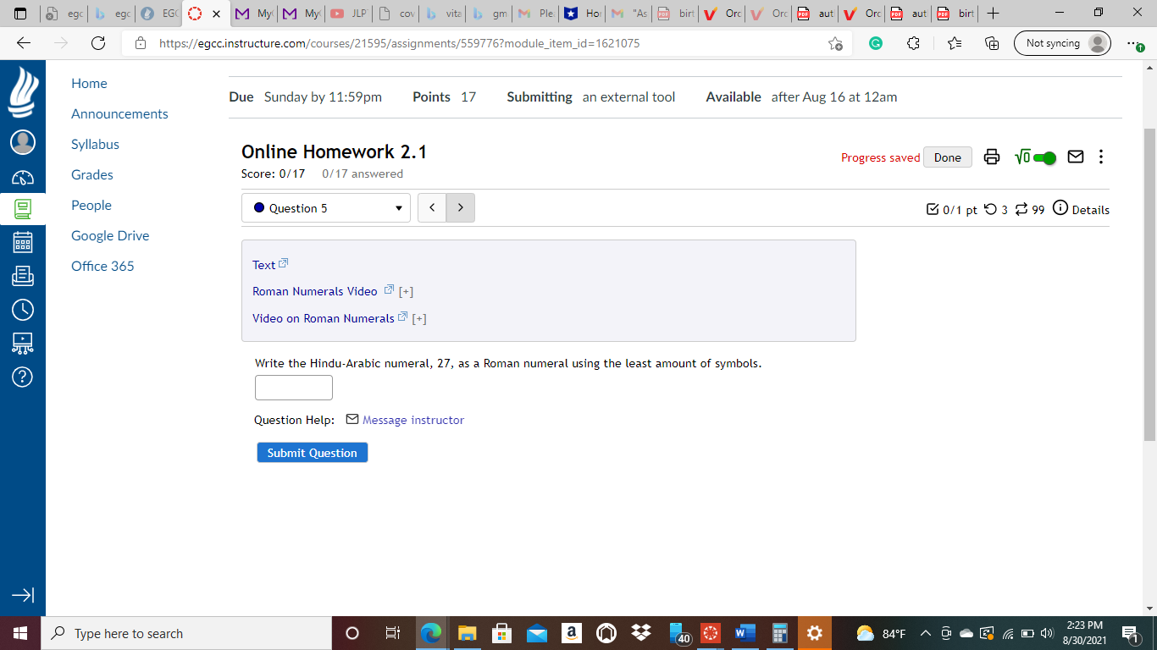Switch to the Gmail Ple tab
This screenshot has width=1157, height=650.
pos(538,14)
